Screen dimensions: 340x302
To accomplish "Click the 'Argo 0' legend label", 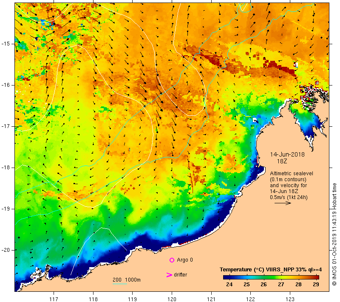I will click(x=185, y=260).
